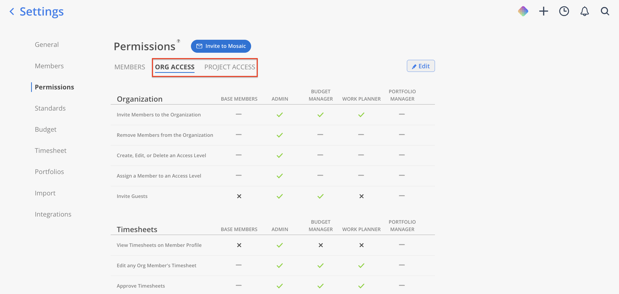Switch to PROJECT ACCESS tab
This screenshot has width=619, height=294.
point(230,67)
